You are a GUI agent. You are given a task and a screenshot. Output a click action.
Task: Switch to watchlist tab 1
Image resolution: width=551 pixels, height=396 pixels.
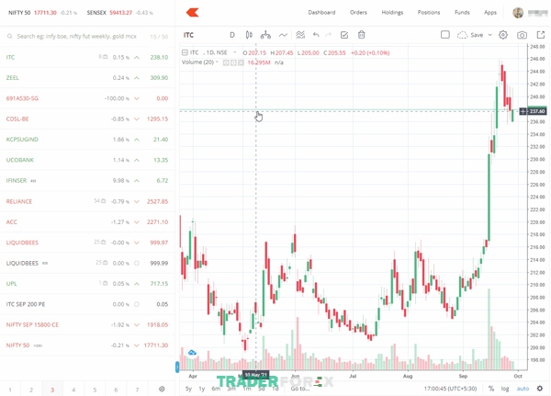10,390
